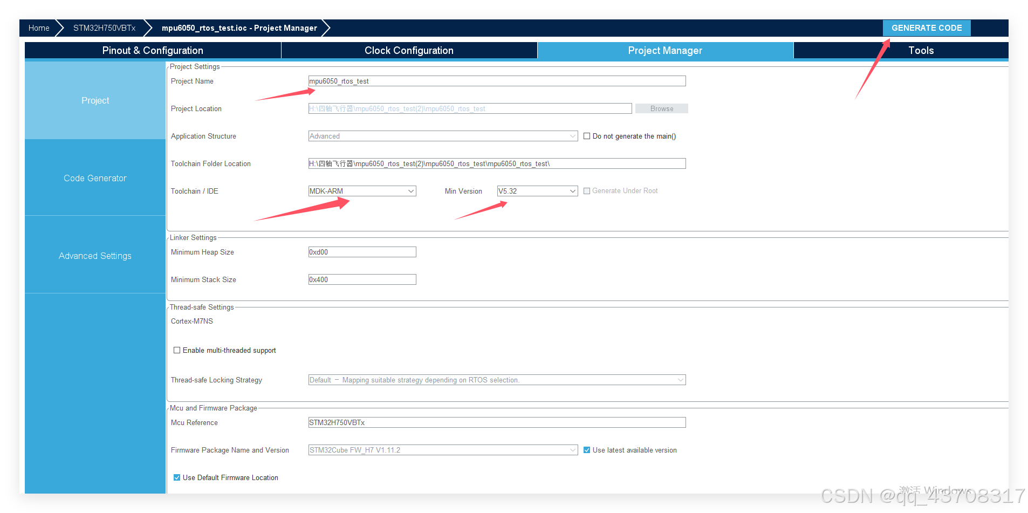The height and width of the screenshot is (513, 1028).
Task: Click the Toolchain Folder Location field
Action: [497, 163]
